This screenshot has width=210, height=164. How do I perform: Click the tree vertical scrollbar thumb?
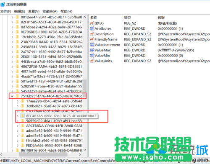point(84,88)
